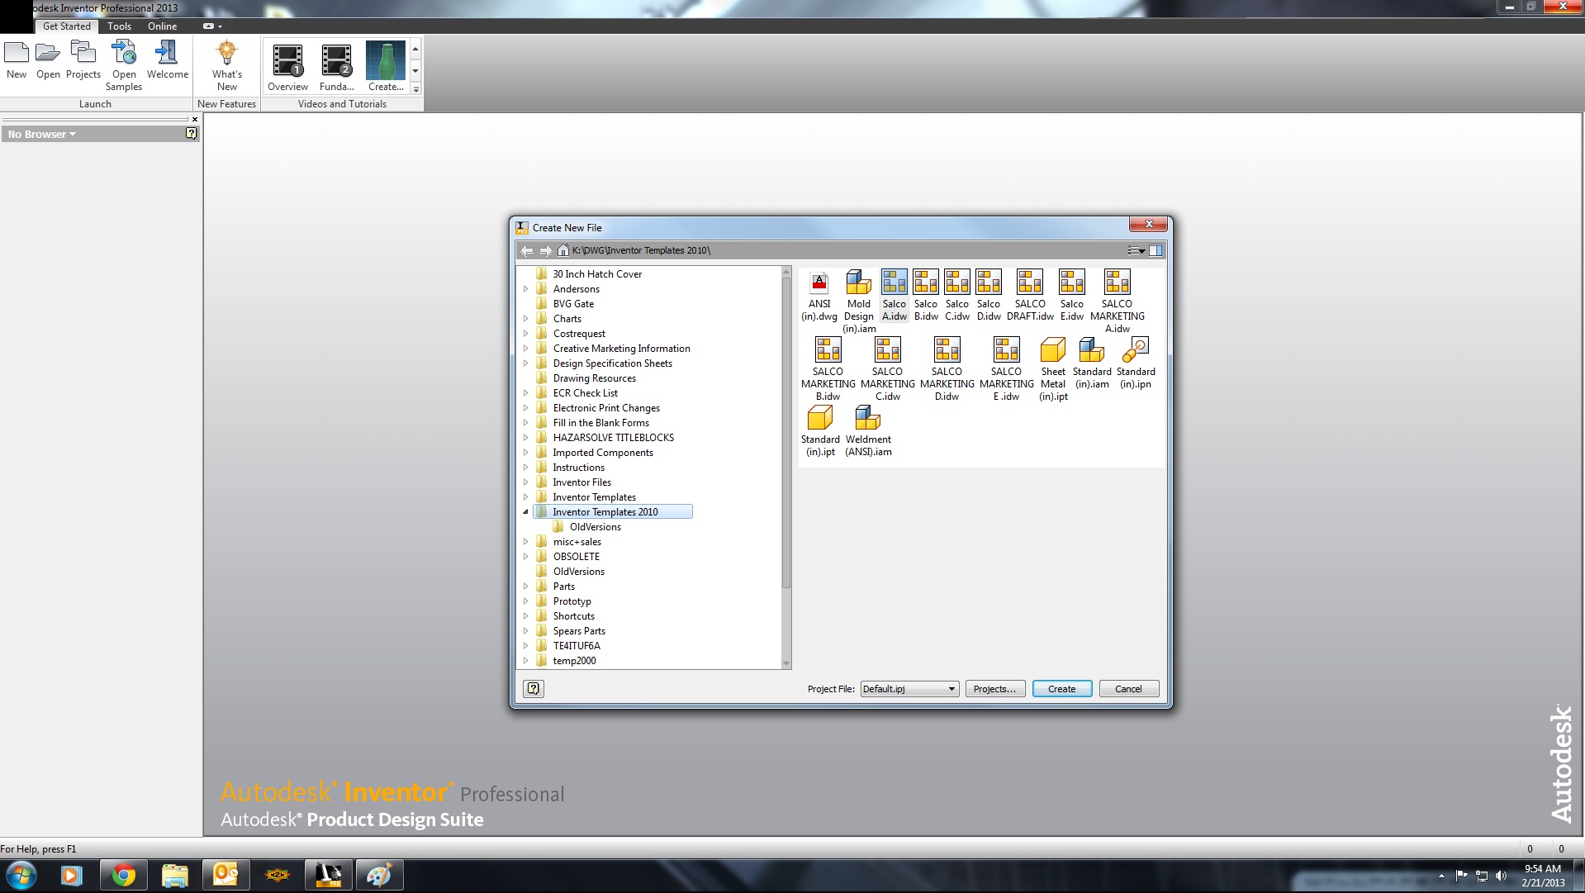Click the forward arrow in dialog toolbar
Screen dimensions: 1585x893
pos(545,250)
